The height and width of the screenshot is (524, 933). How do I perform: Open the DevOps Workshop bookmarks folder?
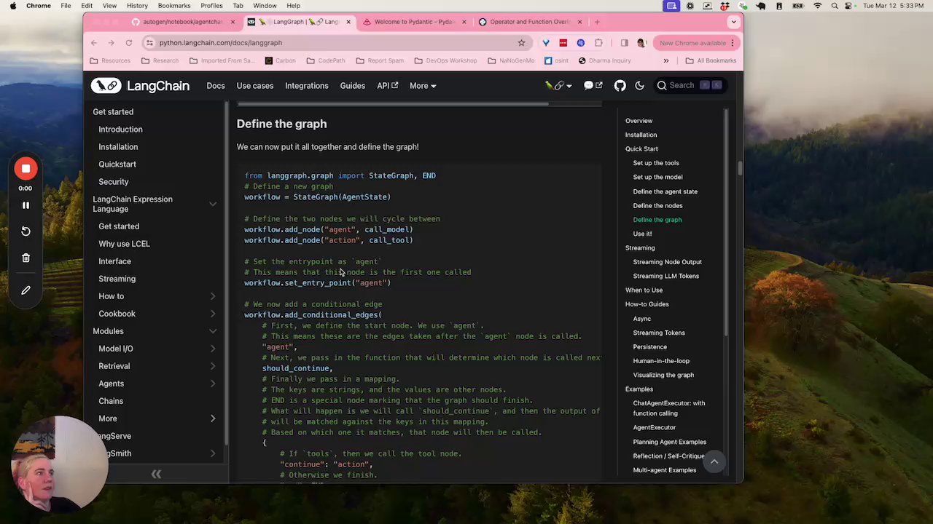pos(445,60)
